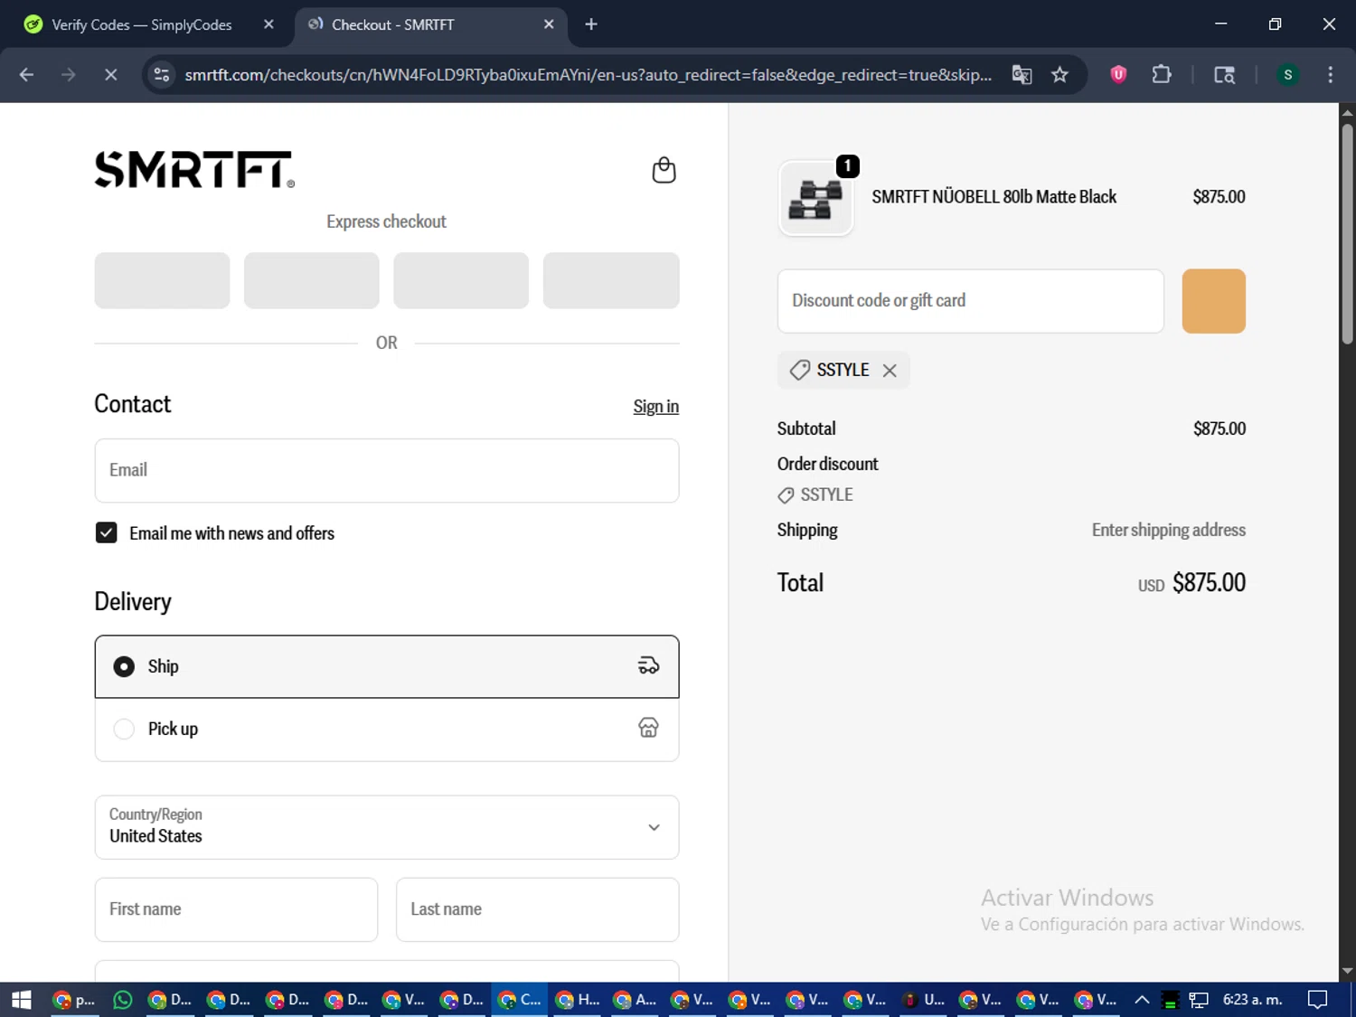
Task: Show hidden system tray icons
Action: (1142, 1000)
